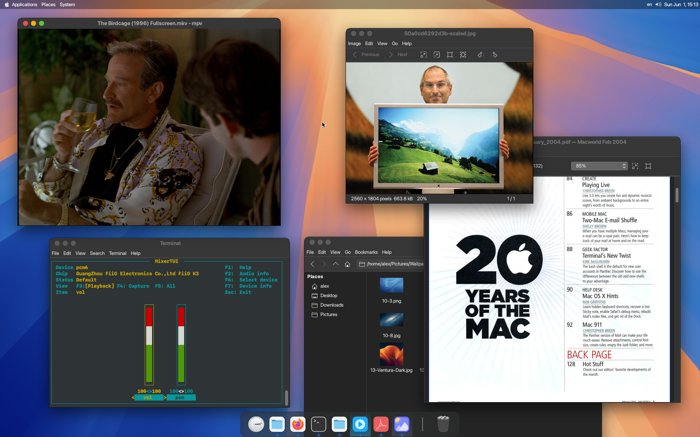Open Terminal menu in Terminal window
The image size is (700, 437).
[117, 253]
